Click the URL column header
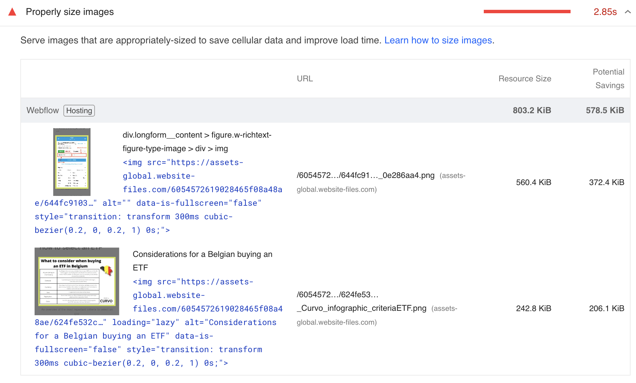The height and width of the screenshot is (383, 636). click(305, 79)
